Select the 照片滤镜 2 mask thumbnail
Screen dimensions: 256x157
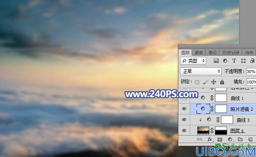pyautogui.click(x=221, y=109)
